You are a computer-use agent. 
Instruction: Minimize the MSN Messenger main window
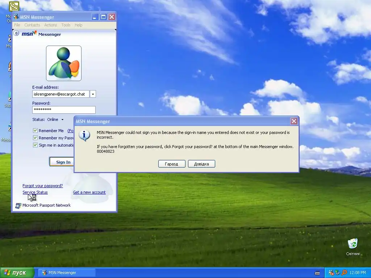point(95,17)
